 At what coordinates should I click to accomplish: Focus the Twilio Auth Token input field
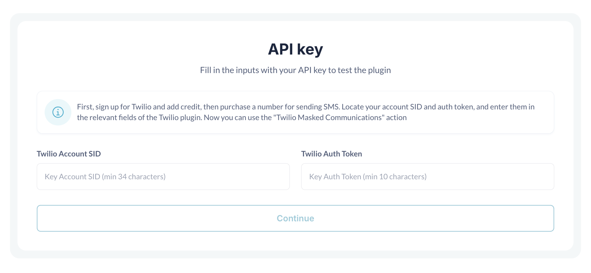(x=427, y=176)
